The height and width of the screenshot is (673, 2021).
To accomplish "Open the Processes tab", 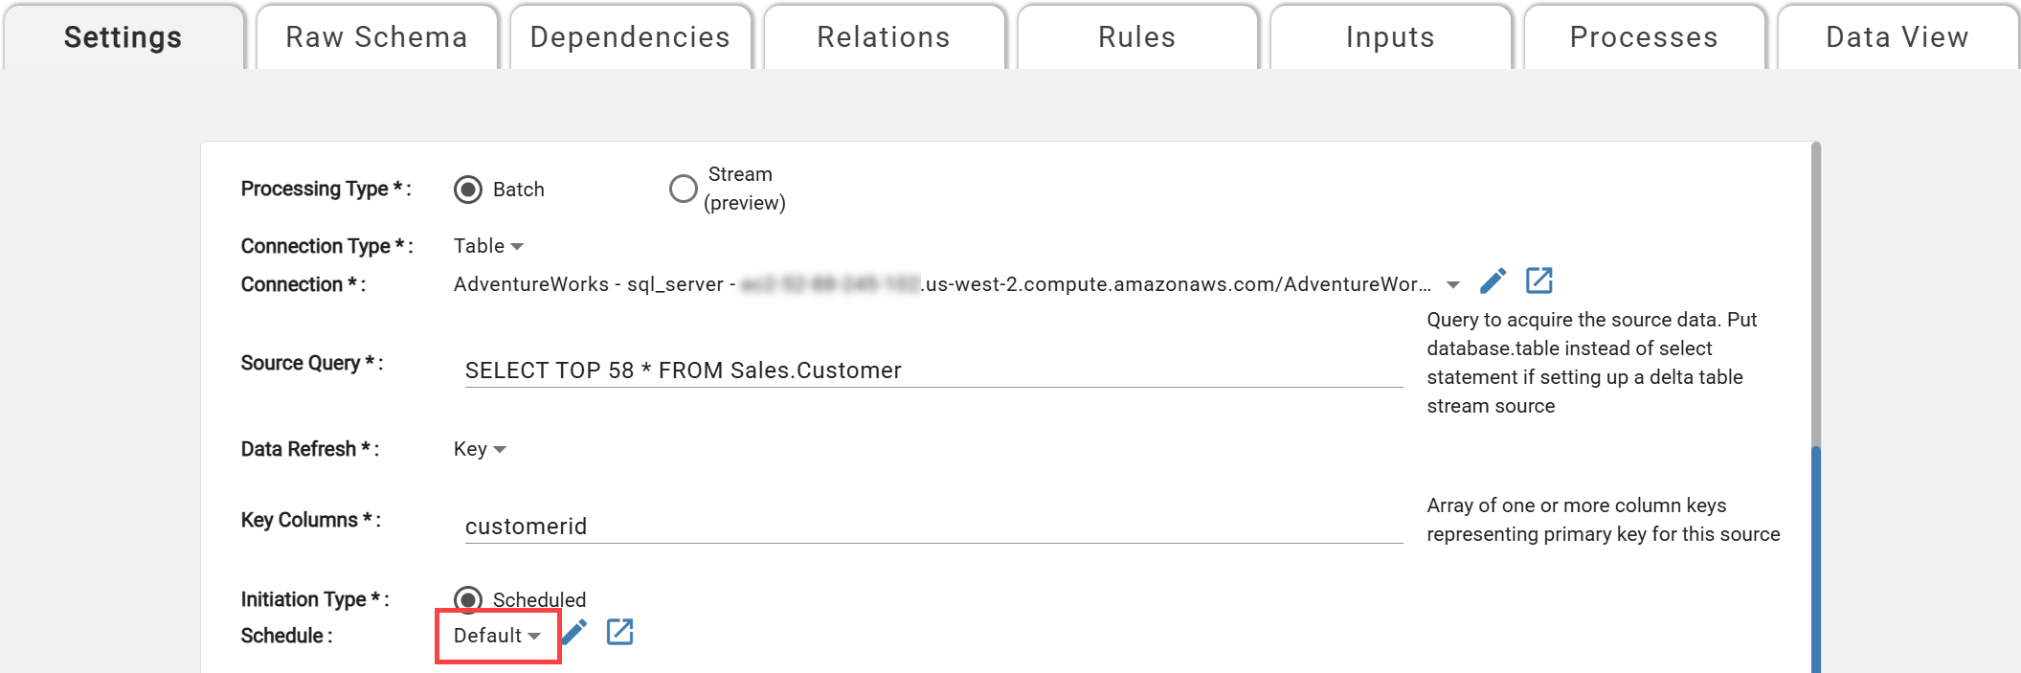I will click(1643, 37).
